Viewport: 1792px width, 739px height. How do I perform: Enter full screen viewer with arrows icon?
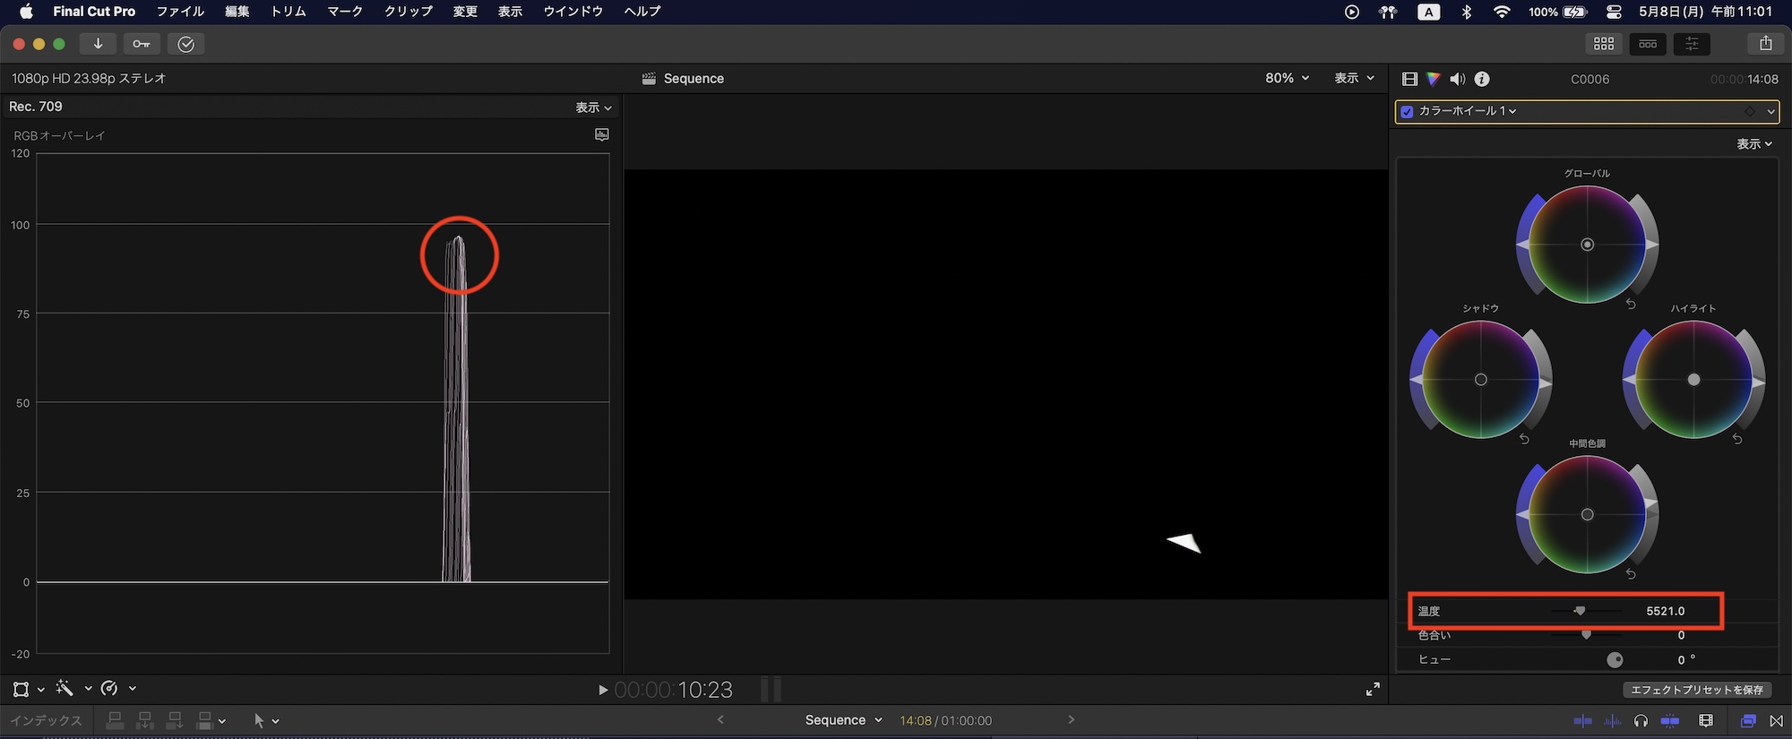[1373, 689]
